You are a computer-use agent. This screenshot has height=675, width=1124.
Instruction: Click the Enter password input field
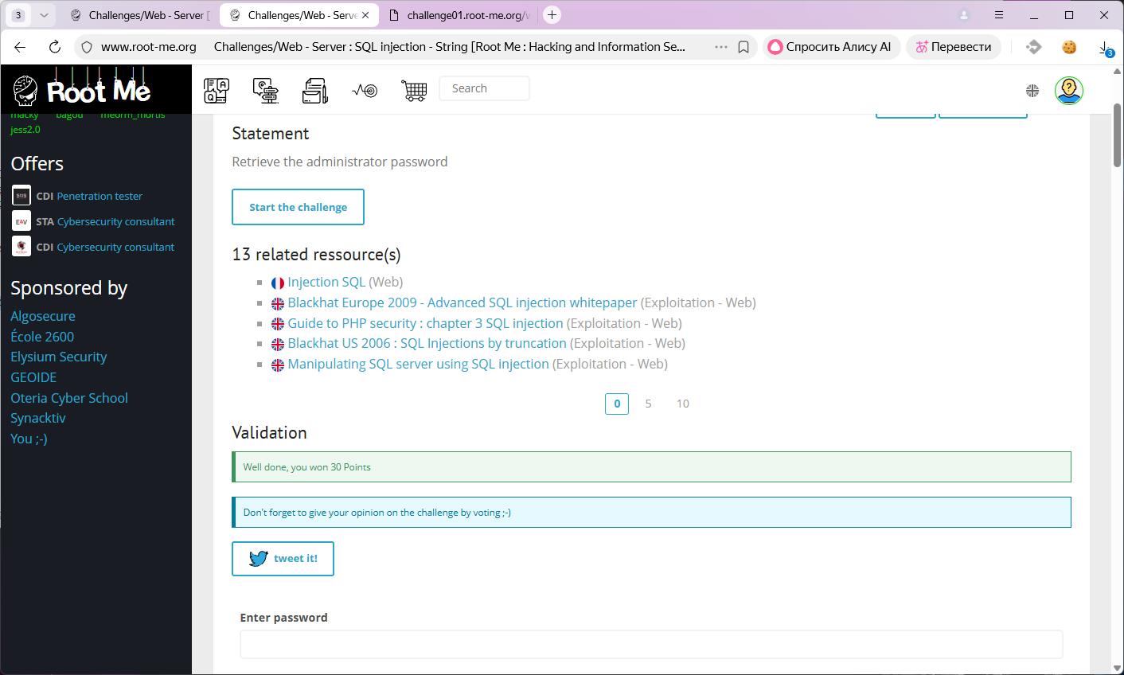point(650,644)
